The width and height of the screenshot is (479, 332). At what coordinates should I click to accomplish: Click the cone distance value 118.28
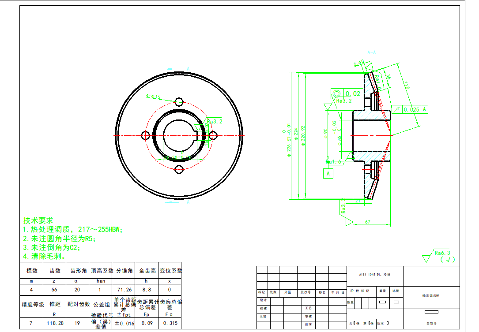(54, 323)
